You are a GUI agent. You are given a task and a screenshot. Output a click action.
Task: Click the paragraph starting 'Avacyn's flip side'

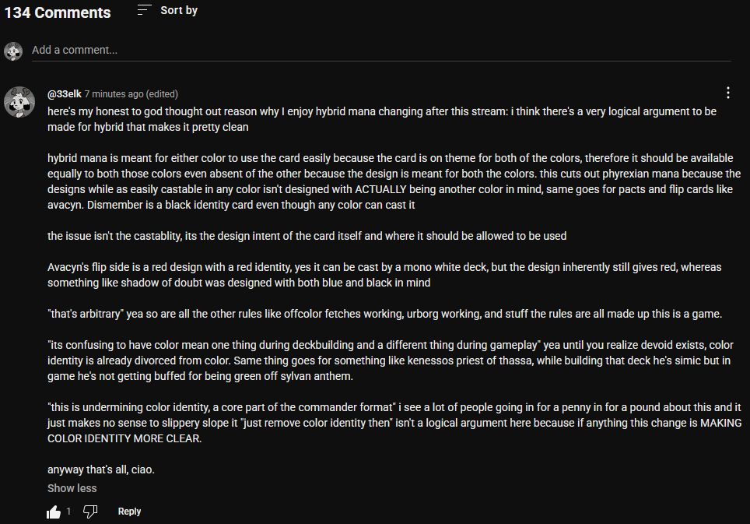click(384, 275)
